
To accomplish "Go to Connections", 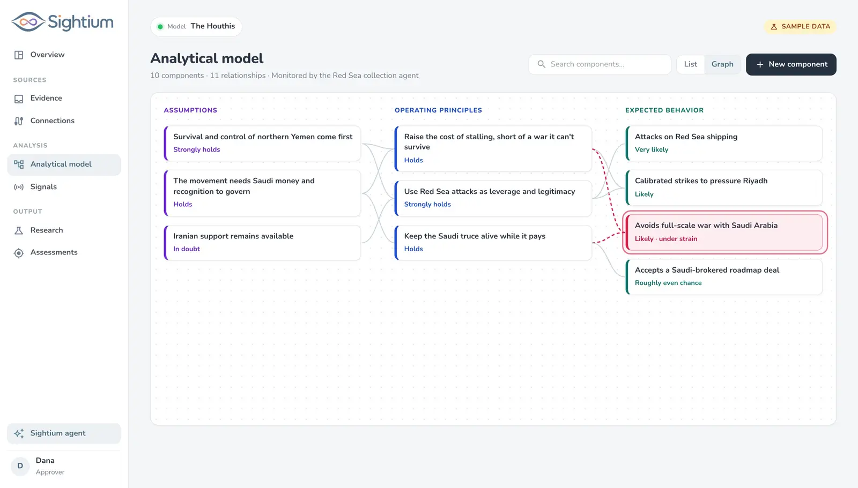I will pyautogui.click(x=64, y=121).
